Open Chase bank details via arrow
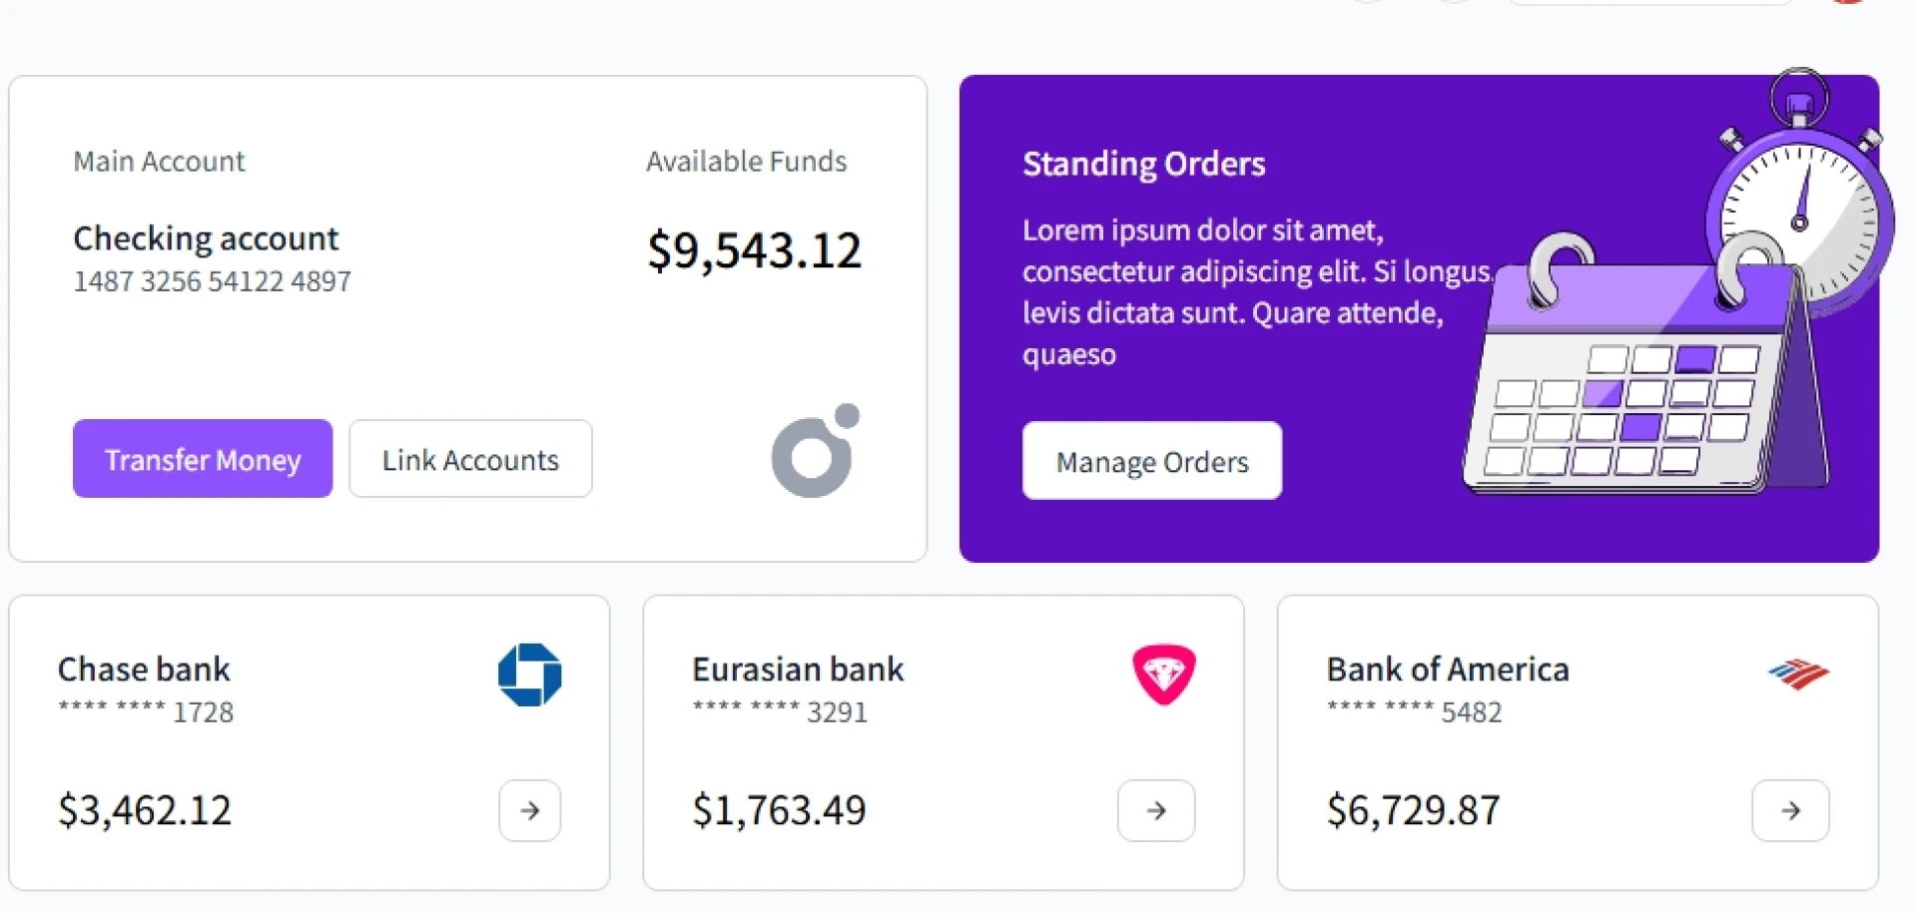This screenshot has width=1917, height=914. pyautogui.click(x=530, y=810)
